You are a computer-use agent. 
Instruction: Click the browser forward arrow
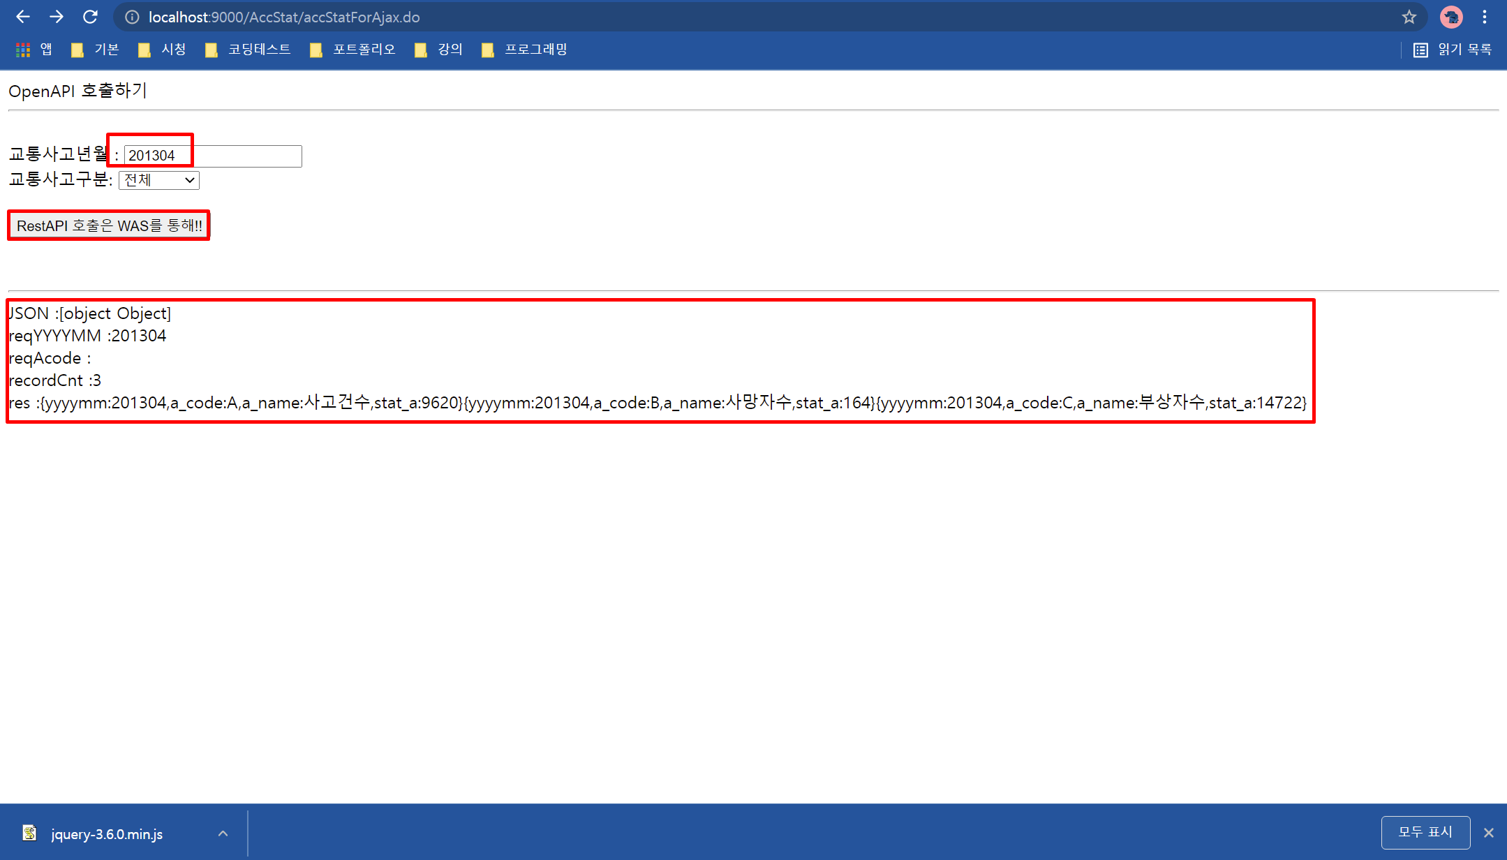click(57, 17)
